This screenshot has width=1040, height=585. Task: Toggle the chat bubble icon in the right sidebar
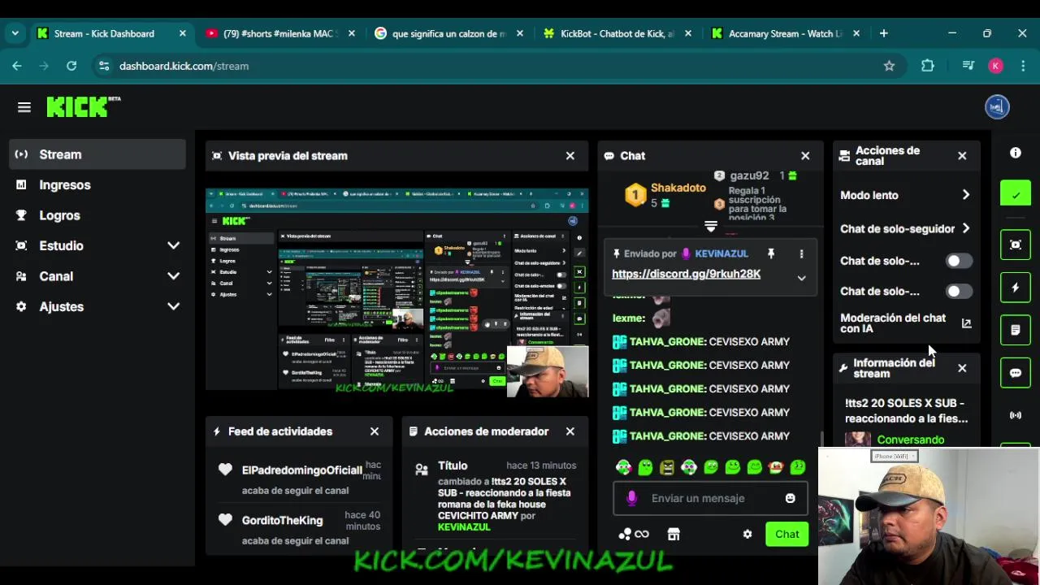pyautogui.click(x=1016, y=373)
